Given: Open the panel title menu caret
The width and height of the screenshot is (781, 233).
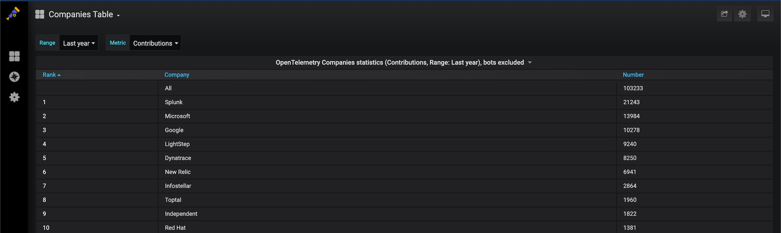Looking at the screenshot, I should coord(530,63).
